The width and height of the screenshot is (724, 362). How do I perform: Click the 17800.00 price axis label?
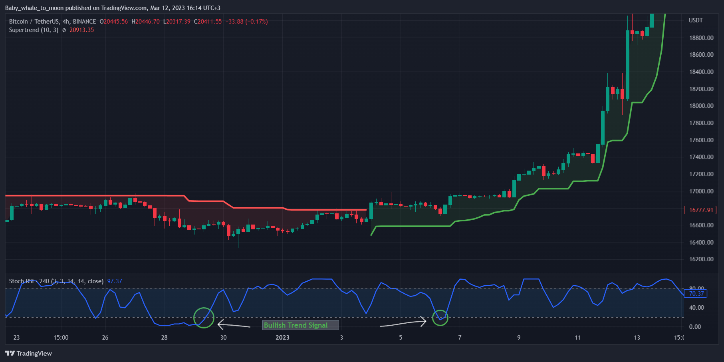pos(701,123)
